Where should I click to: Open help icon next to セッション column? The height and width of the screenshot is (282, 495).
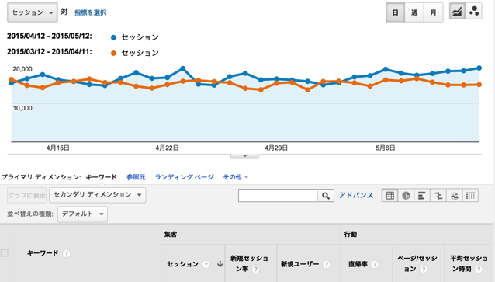click(206, 264)
